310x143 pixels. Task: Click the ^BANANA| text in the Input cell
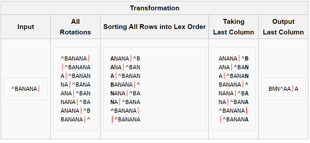click(25, 89)
